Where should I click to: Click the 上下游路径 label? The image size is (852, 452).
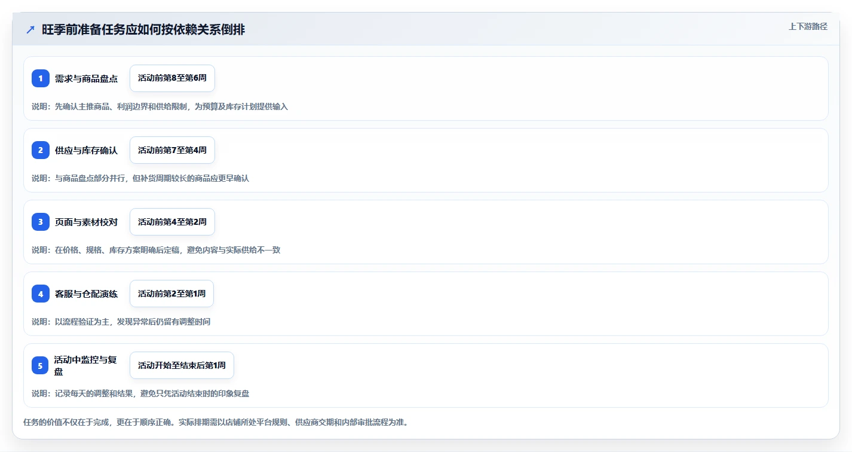808,26
